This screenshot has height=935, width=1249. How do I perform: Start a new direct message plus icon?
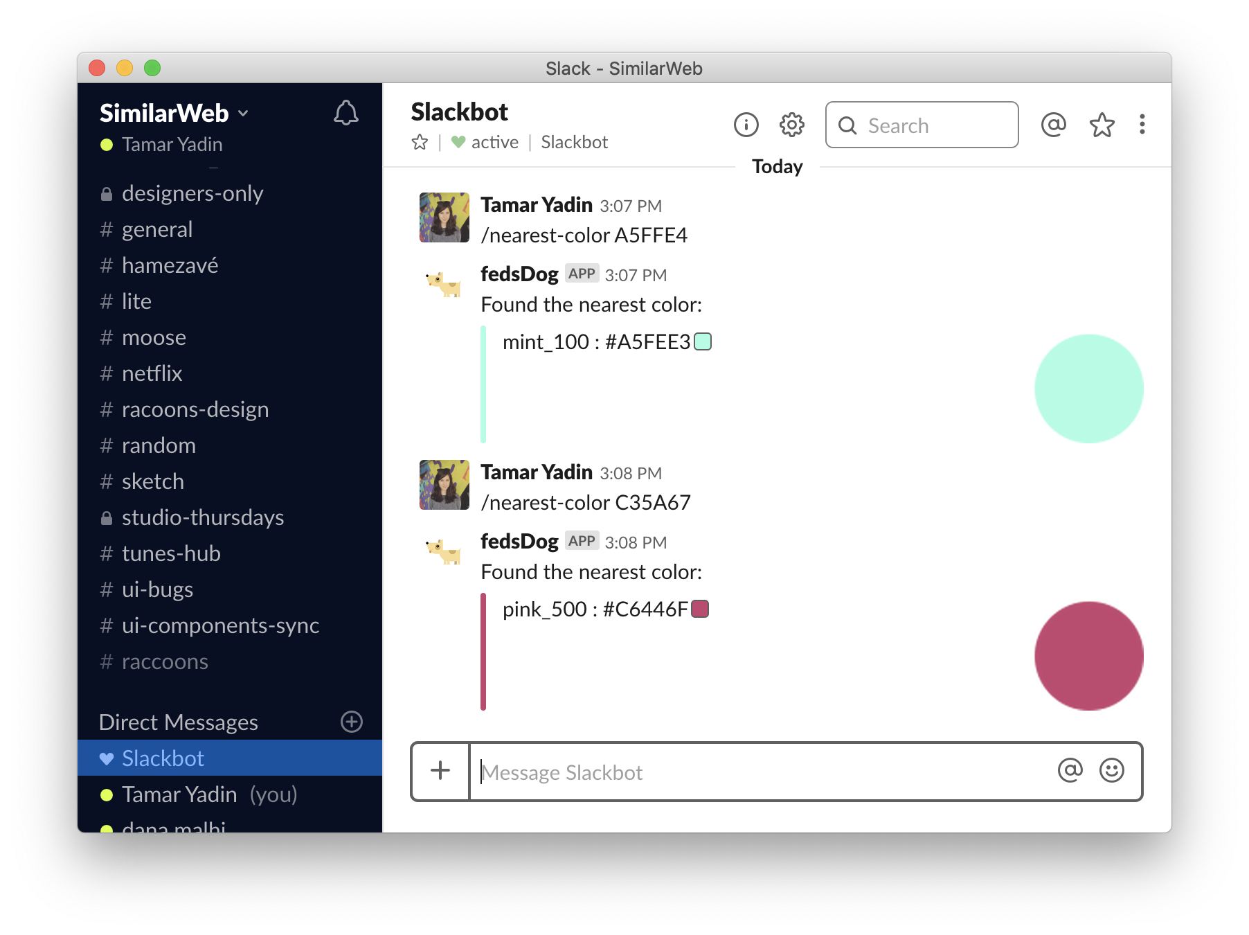click(352, 722)
